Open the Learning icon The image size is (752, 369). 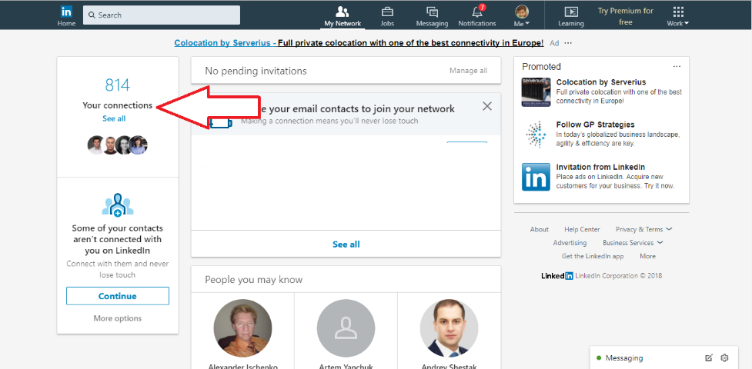(570, 16)
